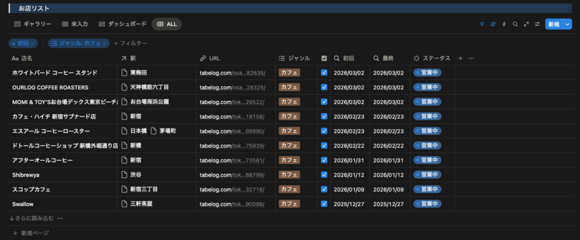
Task: Open the ジャンル: カフェ filter dropdown
Action: click(x=78, y=43)
